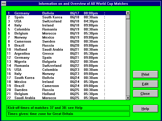This screenshot has height=121, width=162.
Task: Select match 21 Belgium vs Holland
Action: [x=66, y=94]
